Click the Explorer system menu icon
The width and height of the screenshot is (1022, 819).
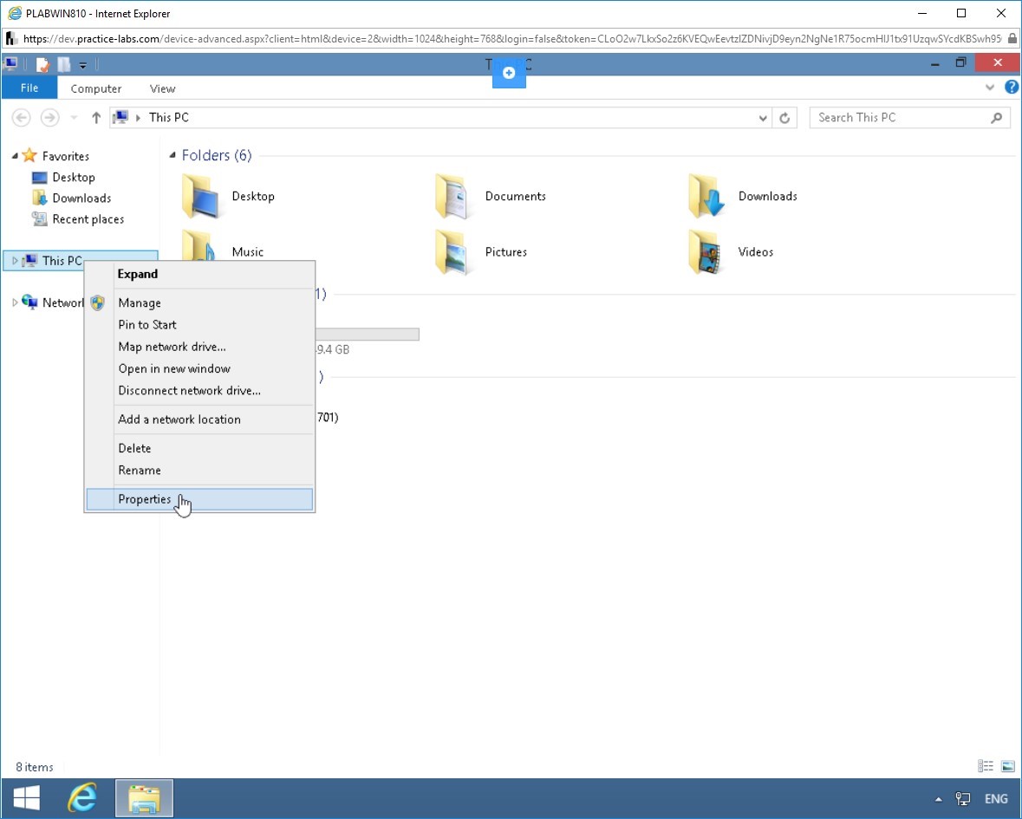click(11, 64)
